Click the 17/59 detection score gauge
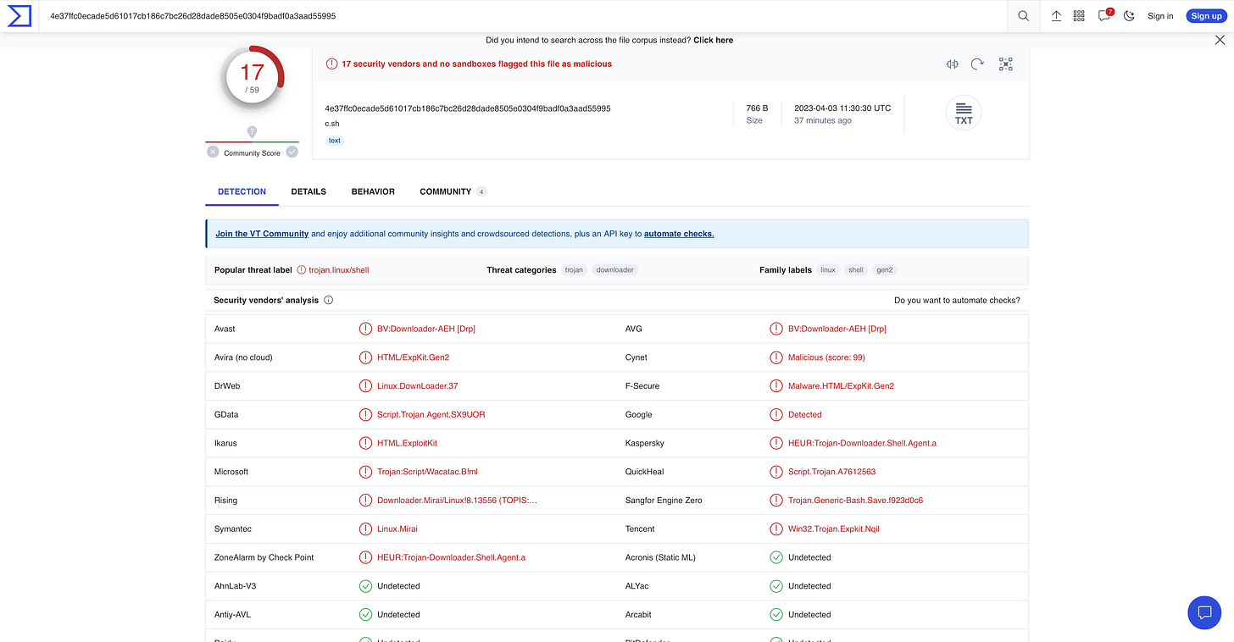Screen dimensions: 1234x642 253,76
